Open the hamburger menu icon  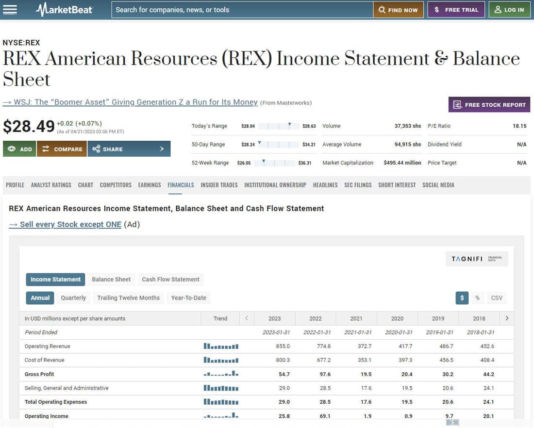[x=10, y=10]
